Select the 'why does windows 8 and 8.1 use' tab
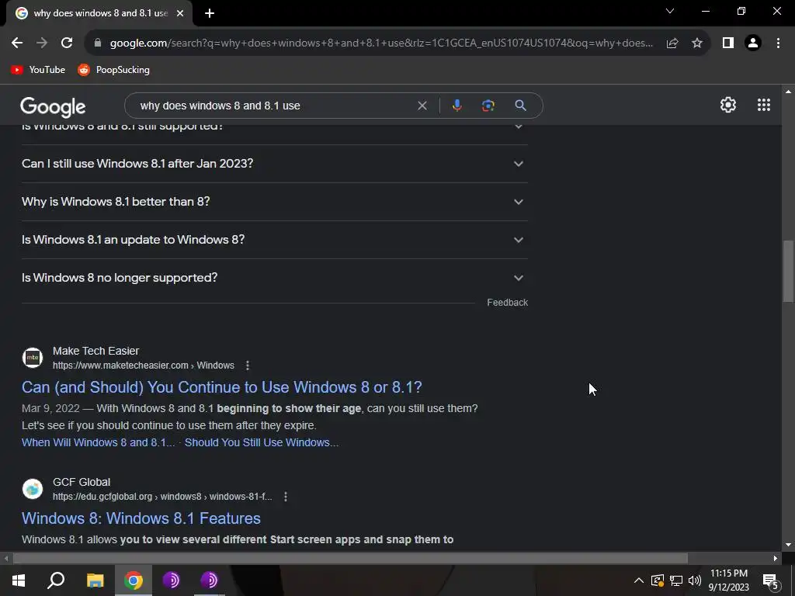Screen dimensions: 795x596 coord(100,13)
